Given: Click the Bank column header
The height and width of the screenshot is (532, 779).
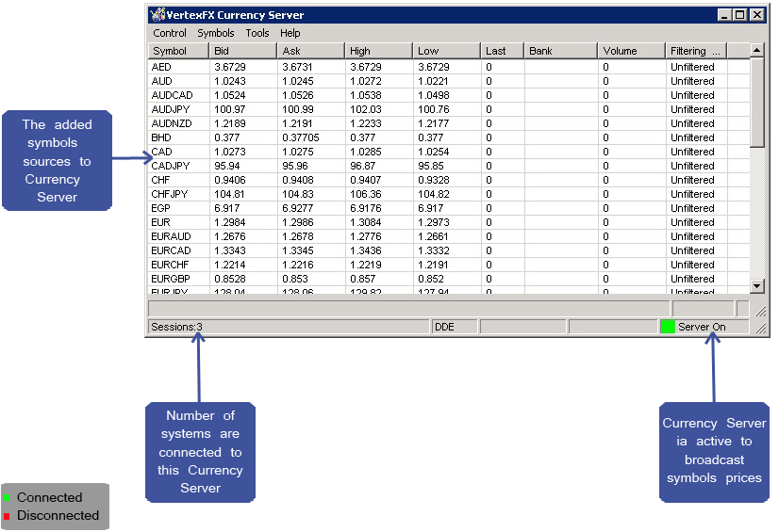Looking at the screenshot, I should (561, 51).
